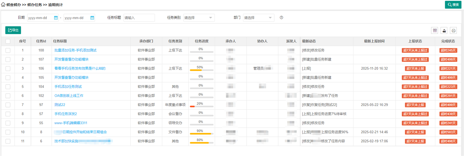Click the 超时245天 status badge

pos(448,50)
